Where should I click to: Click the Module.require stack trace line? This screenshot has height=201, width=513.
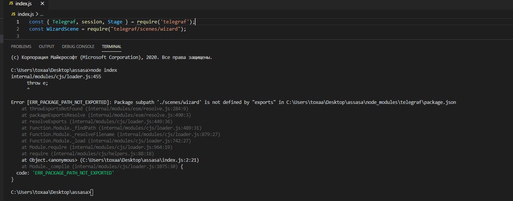click(x=97, y=147)
